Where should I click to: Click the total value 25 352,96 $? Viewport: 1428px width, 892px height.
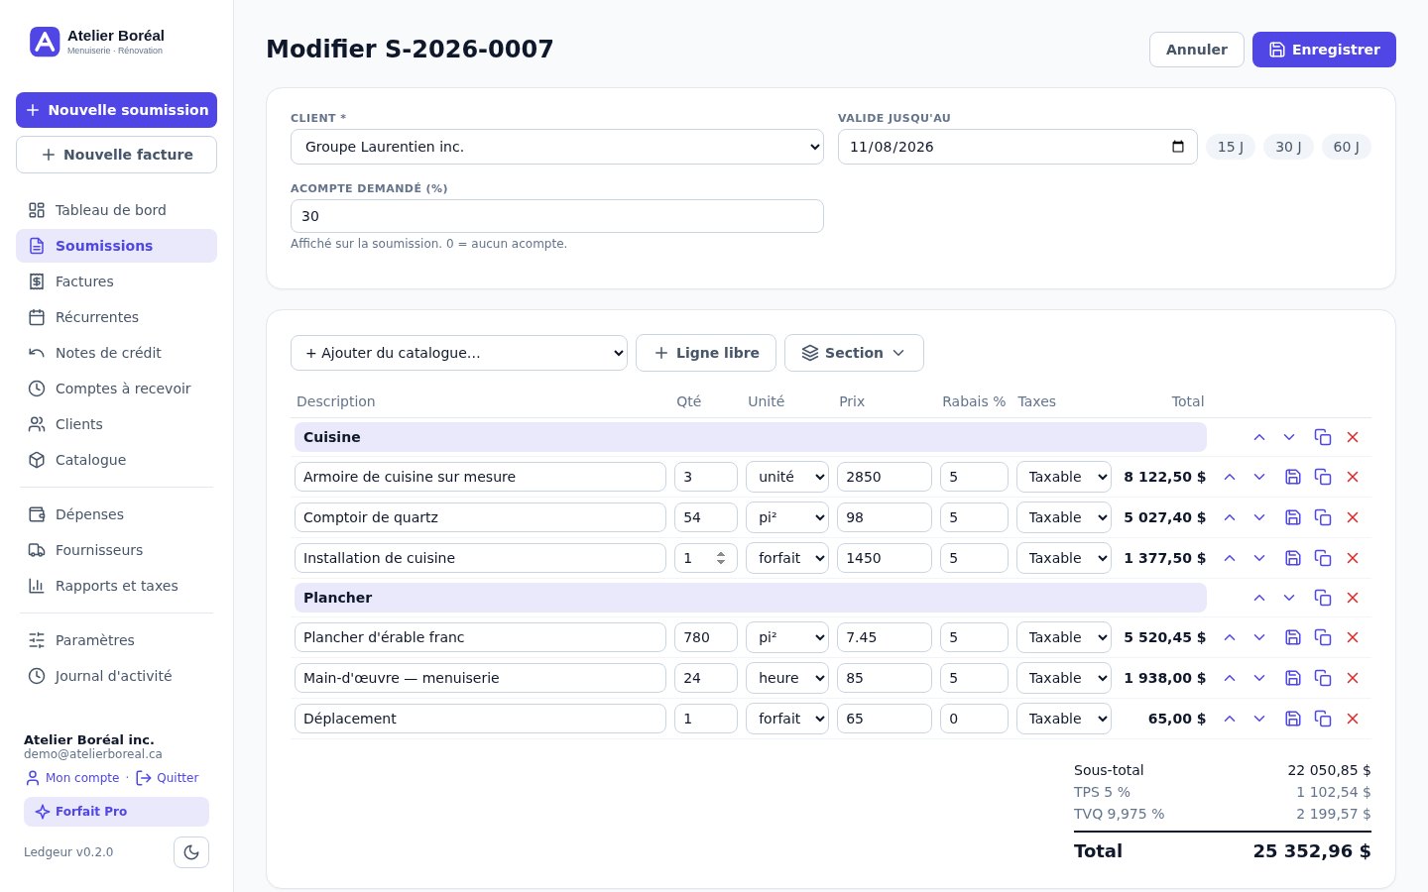click(1312, 851)
